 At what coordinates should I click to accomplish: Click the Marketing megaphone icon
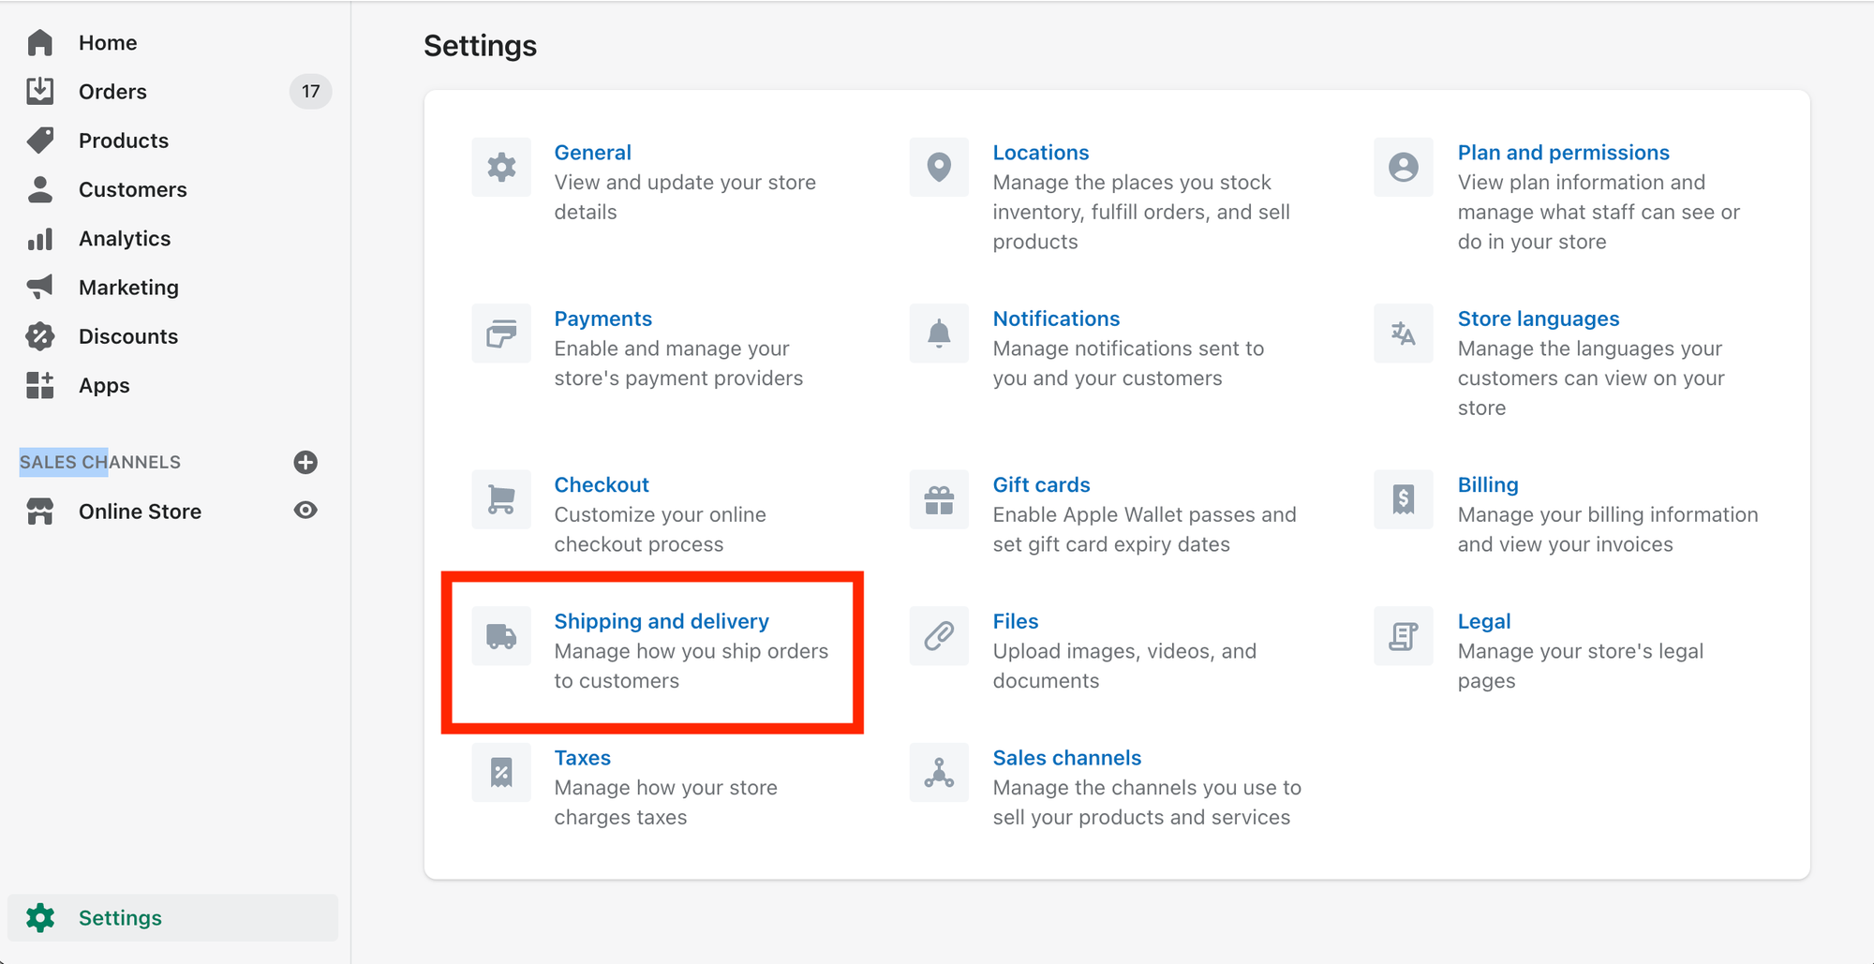(x=39, y=287)
